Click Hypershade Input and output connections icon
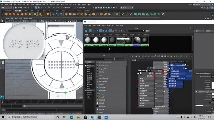The image size is (214, 120). [x=136, y=56]
